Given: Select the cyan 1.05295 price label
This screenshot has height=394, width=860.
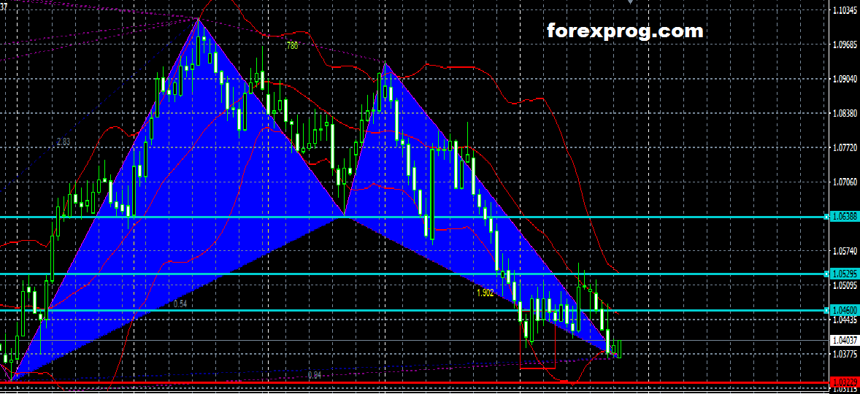Looking at the screenshot, I should [x=845, y=274].
